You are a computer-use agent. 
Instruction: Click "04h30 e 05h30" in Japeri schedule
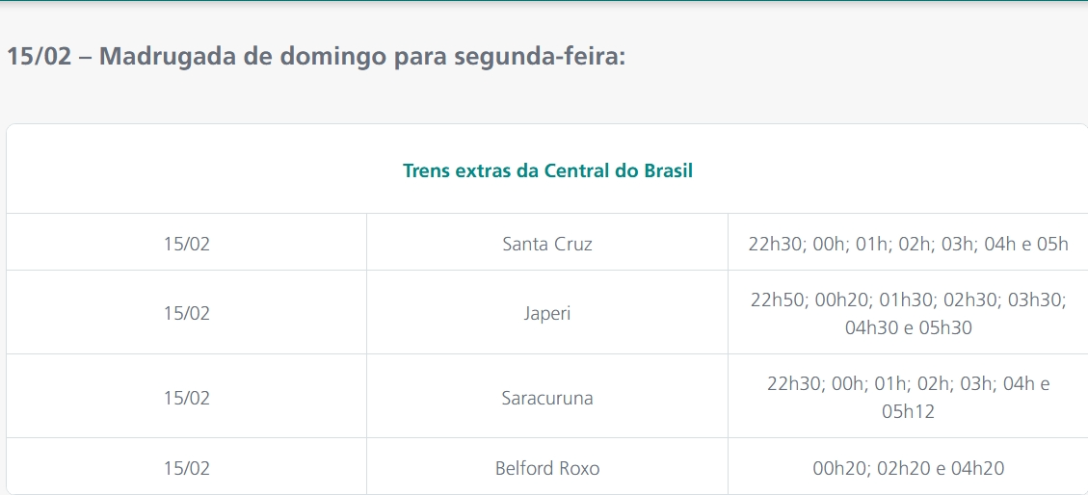coord(908,327)
